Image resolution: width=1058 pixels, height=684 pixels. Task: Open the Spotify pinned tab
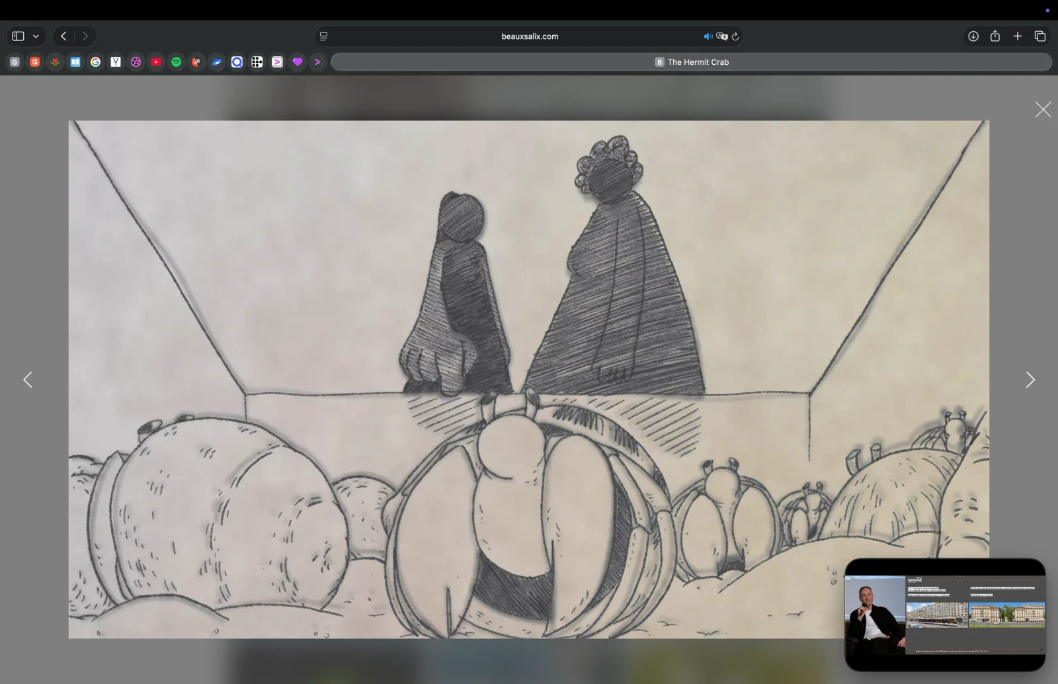click(177, 62)
